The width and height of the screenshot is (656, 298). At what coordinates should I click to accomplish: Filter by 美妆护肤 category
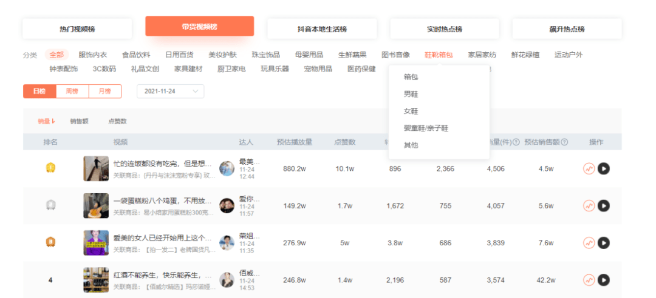click(x=222, y=55)
